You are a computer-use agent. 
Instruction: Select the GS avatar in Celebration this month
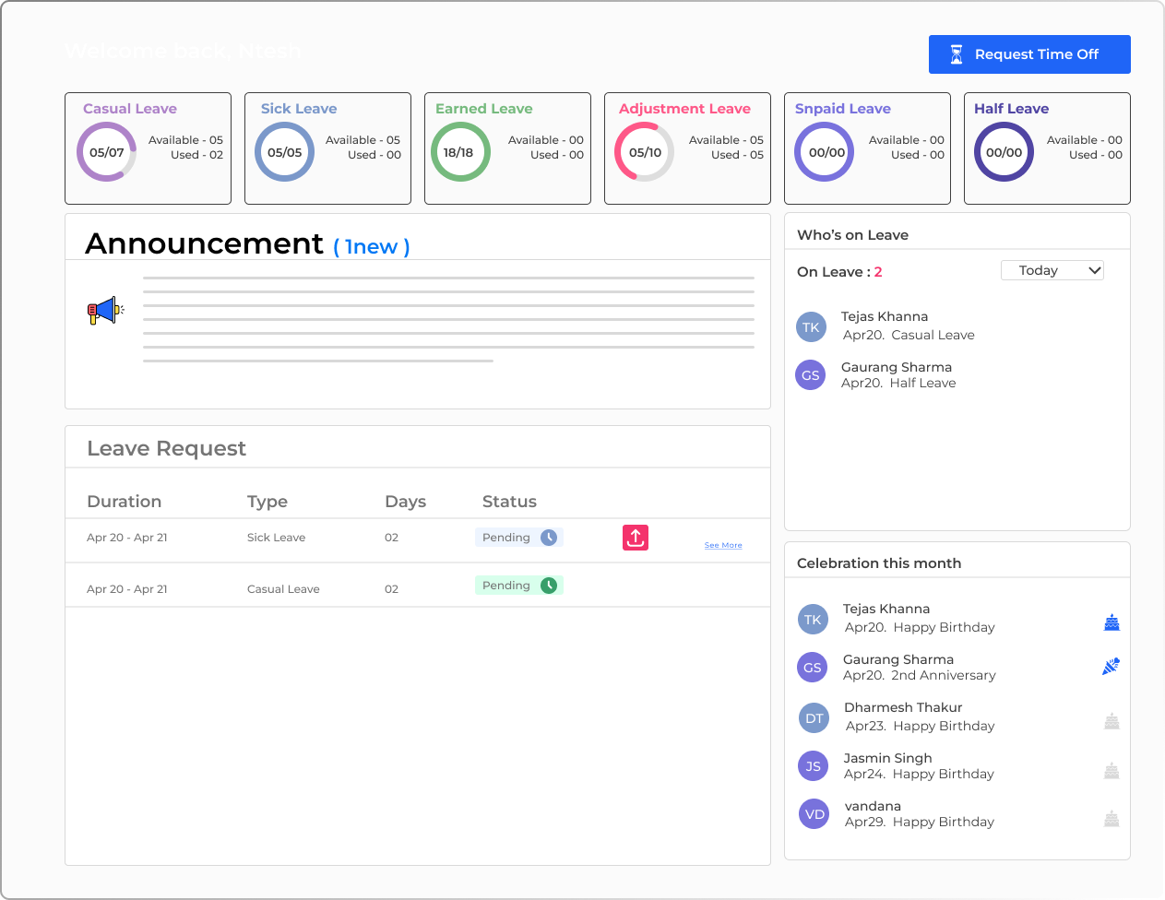(813, 668)
